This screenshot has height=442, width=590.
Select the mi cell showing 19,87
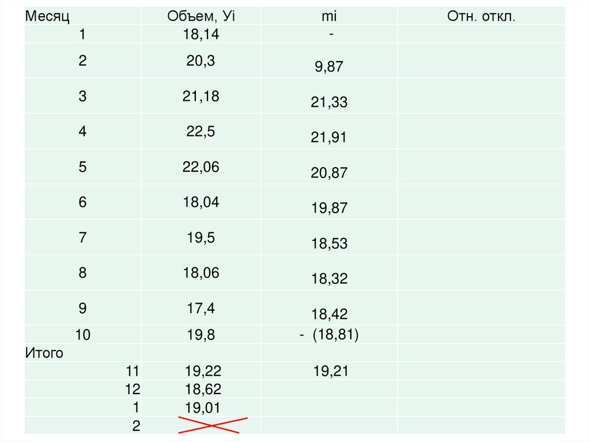329,208
